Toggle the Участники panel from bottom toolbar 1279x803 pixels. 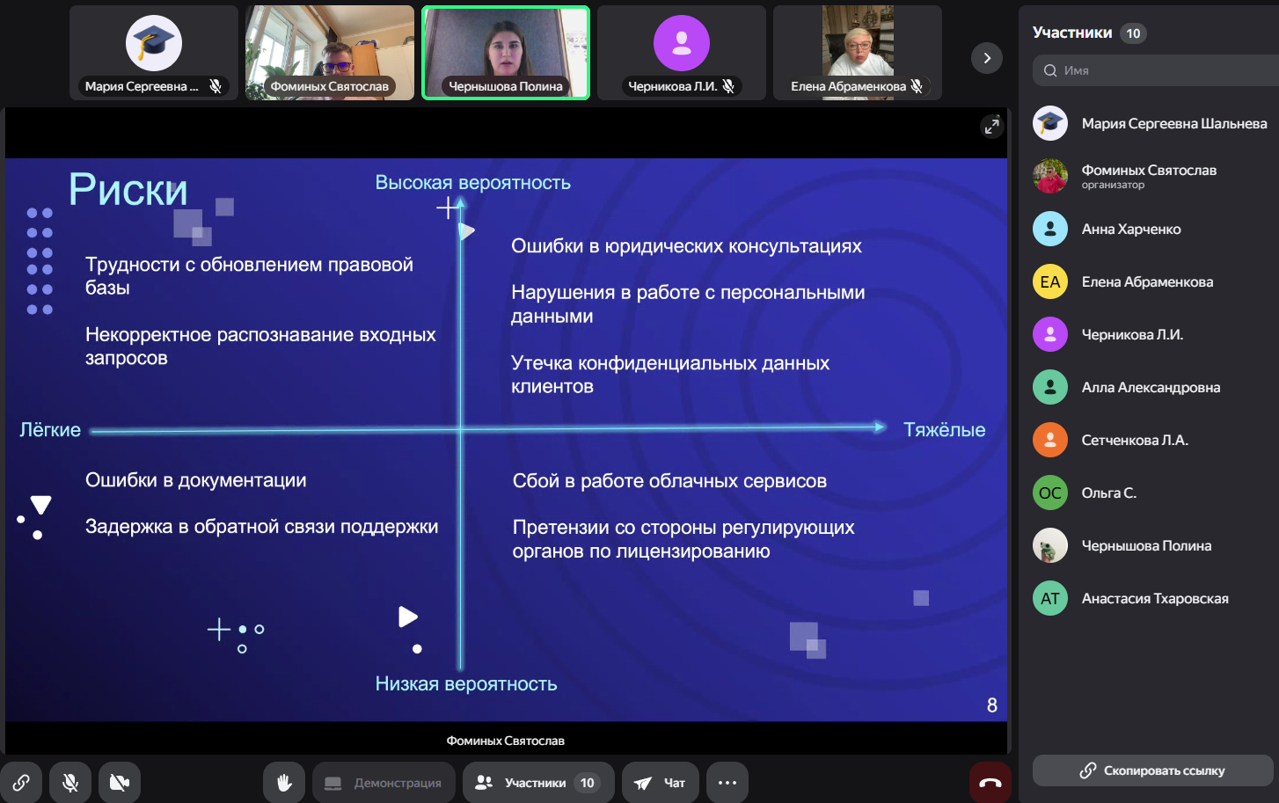538,783
